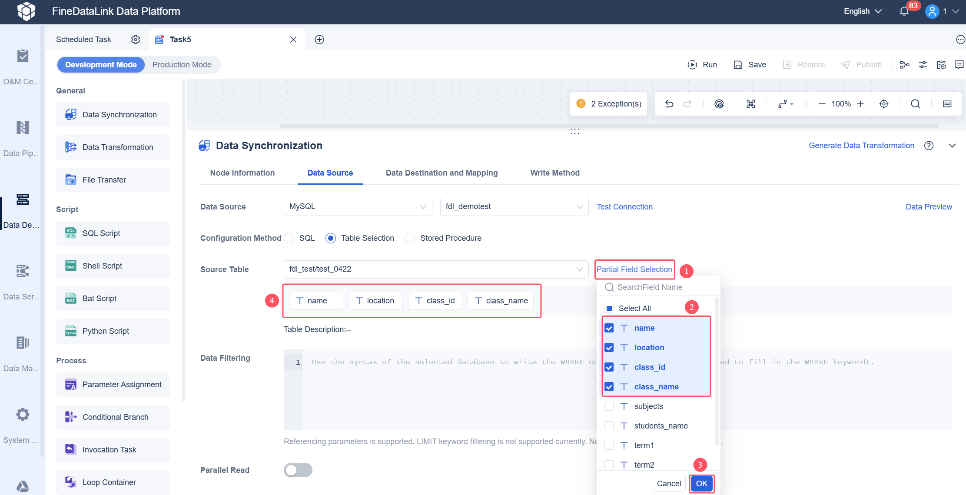Open the help question mark icon
The width and height of the screenshot is (966, 495).
click(929, 146)
